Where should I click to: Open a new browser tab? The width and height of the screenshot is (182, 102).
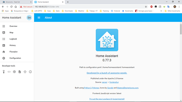(x=68, y=2)
